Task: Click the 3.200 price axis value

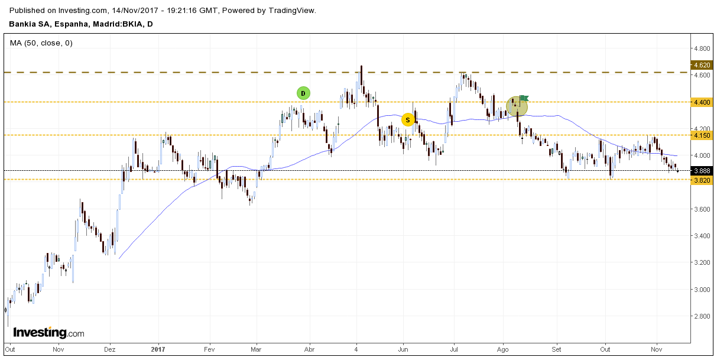Action: pyautogui.click(x=702, y=262)
